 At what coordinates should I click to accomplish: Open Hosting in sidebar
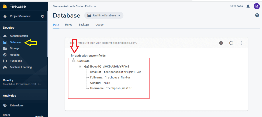click(15, 55)
